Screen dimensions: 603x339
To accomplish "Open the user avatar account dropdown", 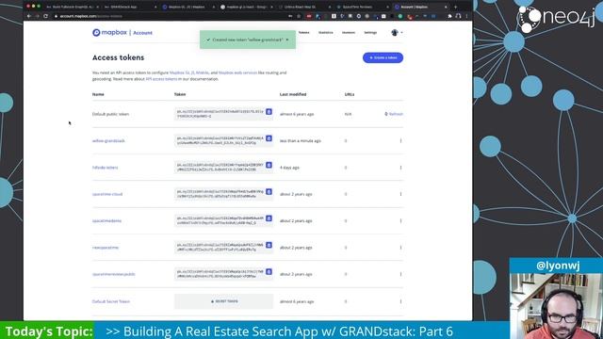I will pos(397,33).
